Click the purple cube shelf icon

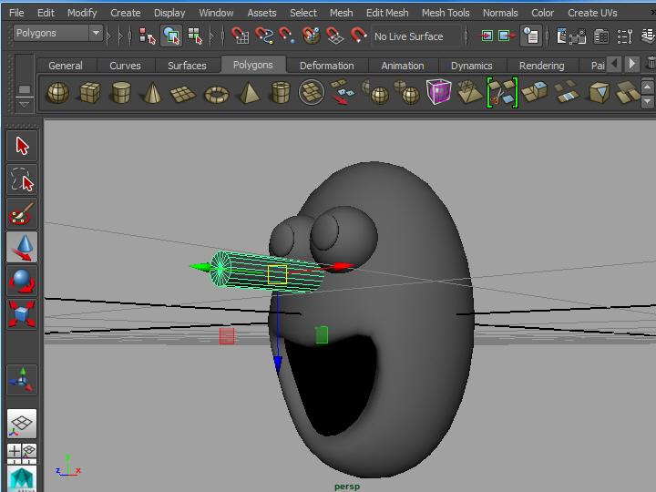(438, 93)
